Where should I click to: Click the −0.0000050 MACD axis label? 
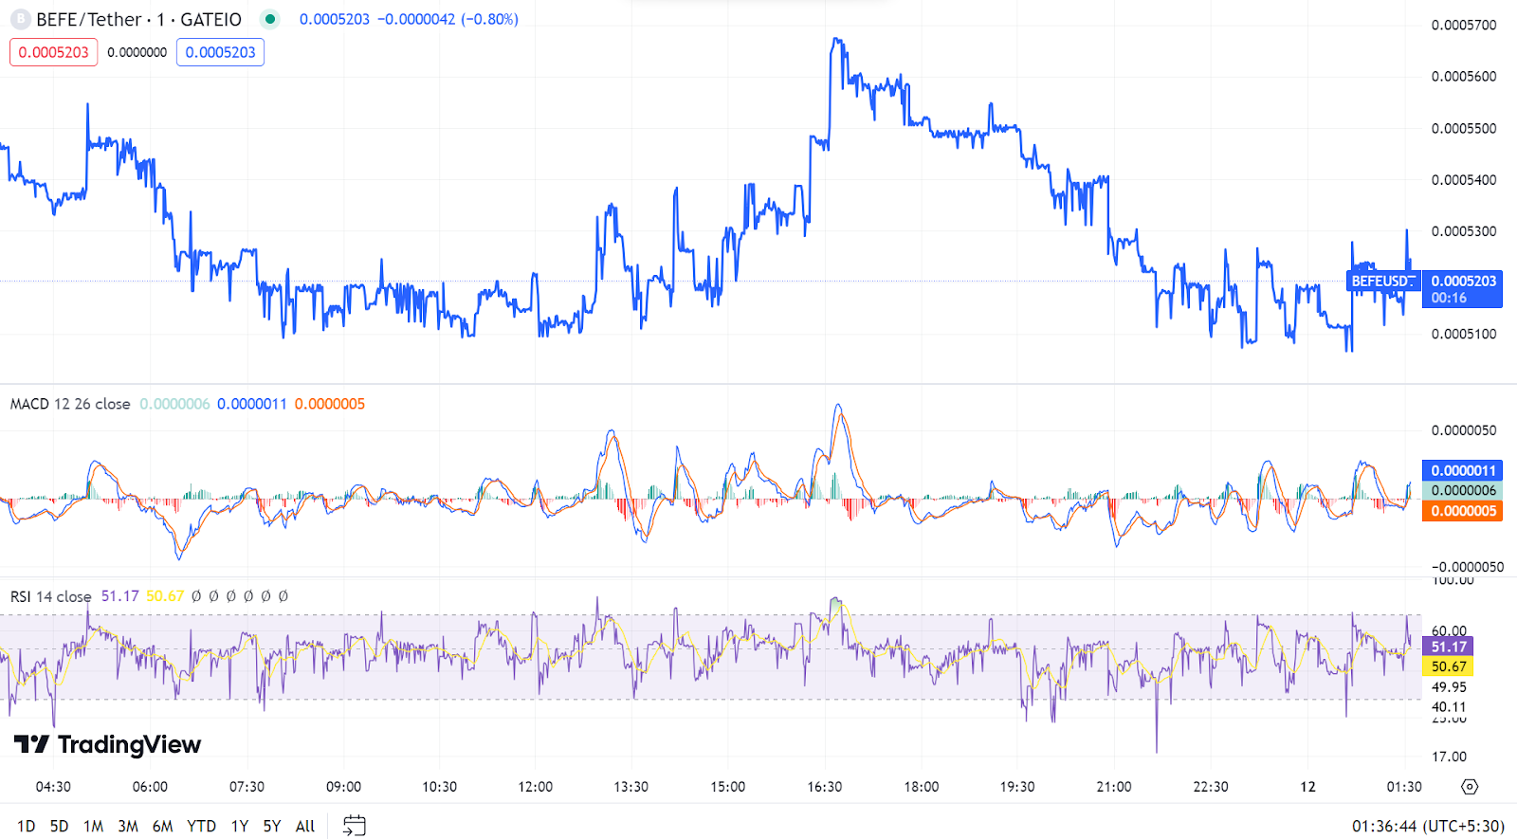(x=1467, y=567)
